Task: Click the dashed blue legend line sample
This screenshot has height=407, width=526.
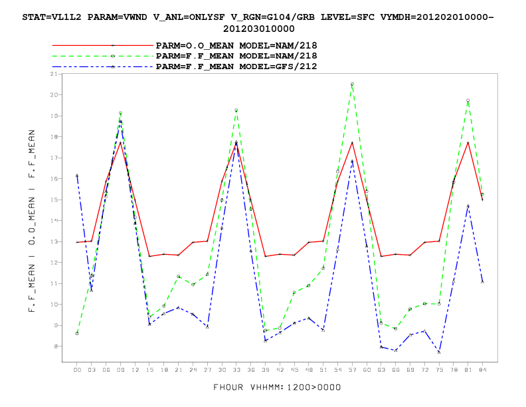Action: (x=103, y=67)
